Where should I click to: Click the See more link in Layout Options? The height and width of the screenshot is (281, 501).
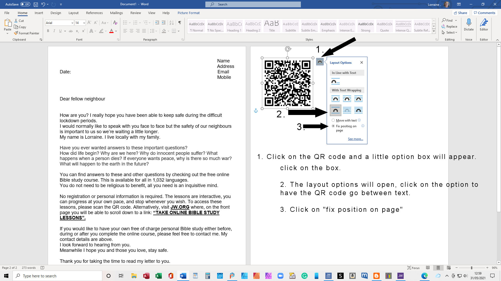tap(355, 139)
